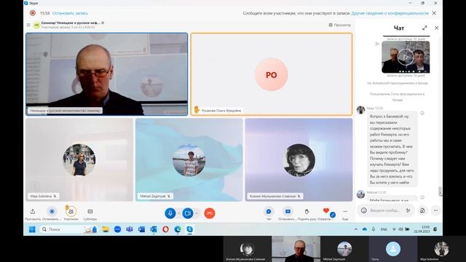Mute the microphone

tap(170, 213)
